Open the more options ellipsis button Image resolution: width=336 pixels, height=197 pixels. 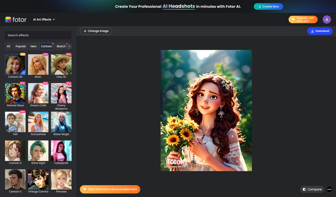tap(329, 189)
